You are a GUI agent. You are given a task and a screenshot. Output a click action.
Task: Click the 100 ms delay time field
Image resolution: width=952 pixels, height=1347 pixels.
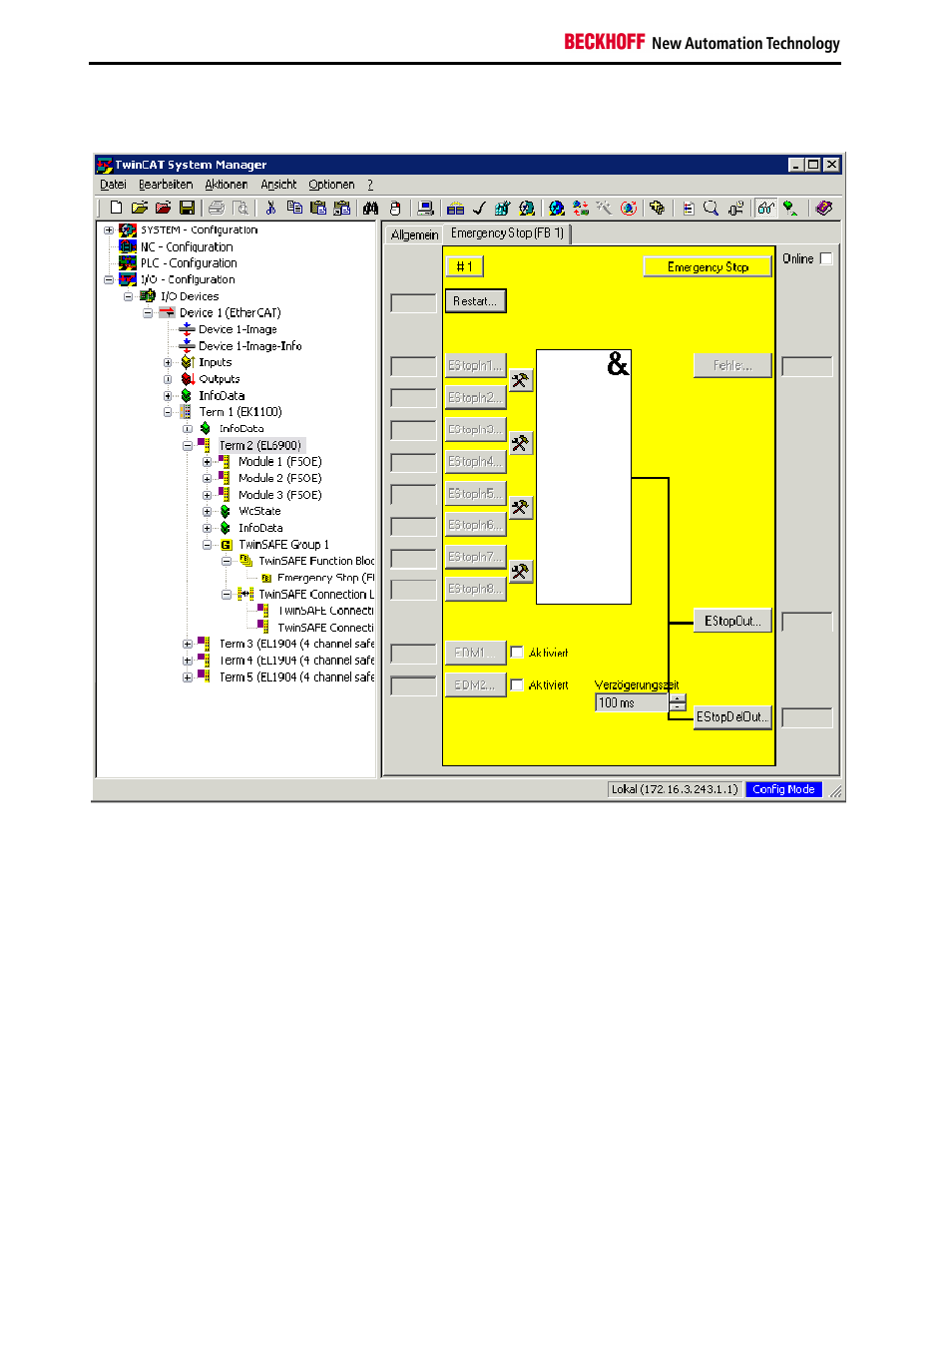point(632,702)
